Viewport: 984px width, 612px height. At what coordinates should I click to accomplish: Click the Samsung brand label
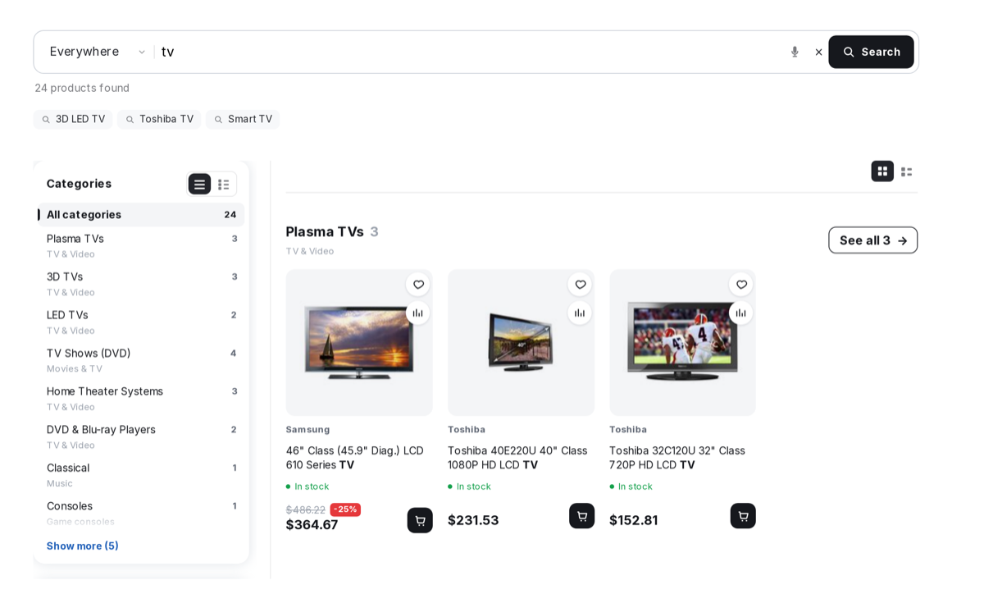[x=307, y=430]
